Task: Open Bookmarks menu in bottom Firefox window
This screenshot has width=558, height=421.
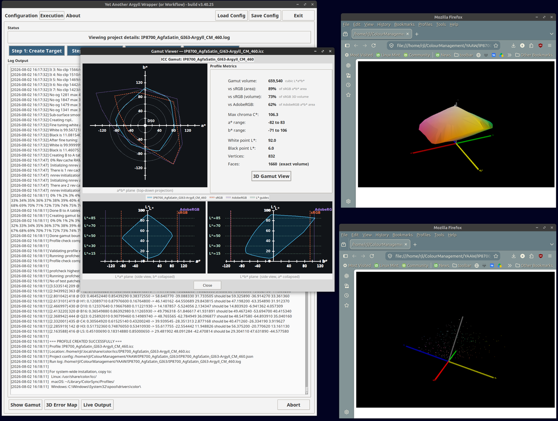Action: [403, 235]
